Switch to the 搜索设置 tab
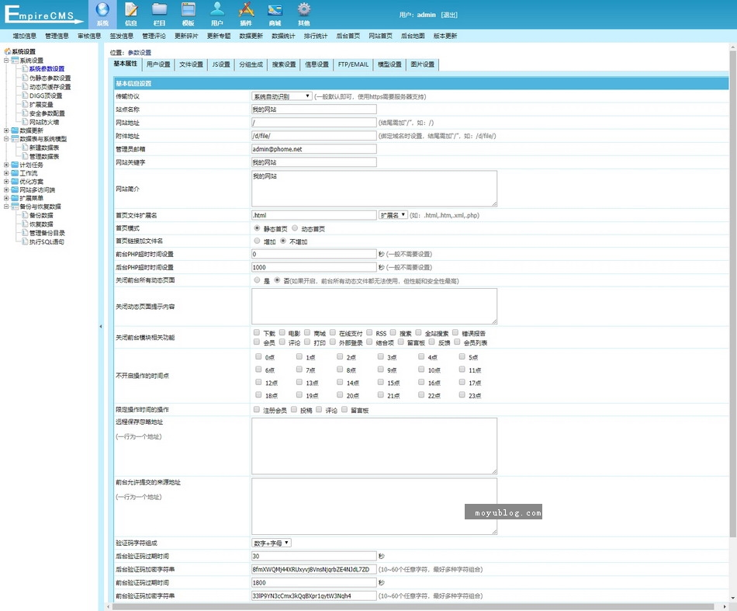This screenshot has height=611, width=737. coord(284,64)
